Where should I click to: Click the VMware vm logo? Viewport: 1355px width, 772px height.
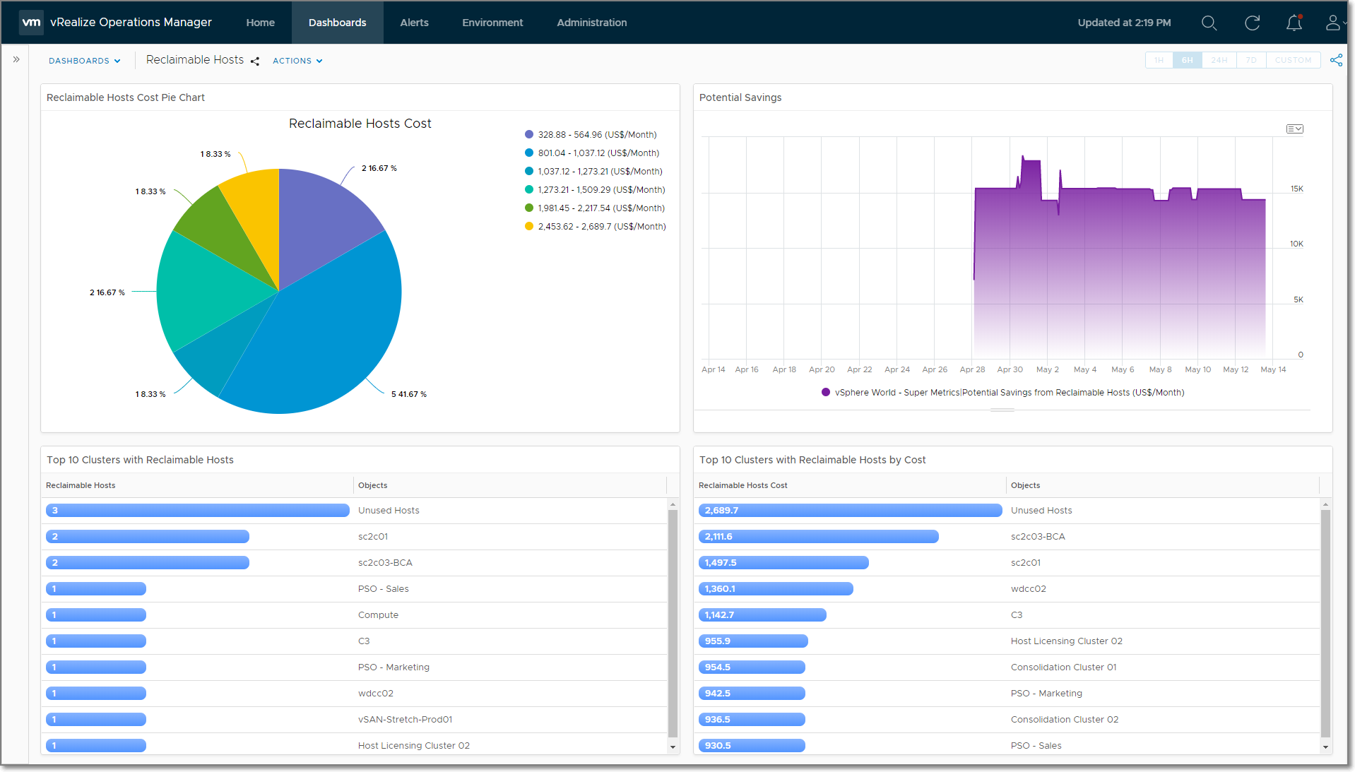(31, 23)
